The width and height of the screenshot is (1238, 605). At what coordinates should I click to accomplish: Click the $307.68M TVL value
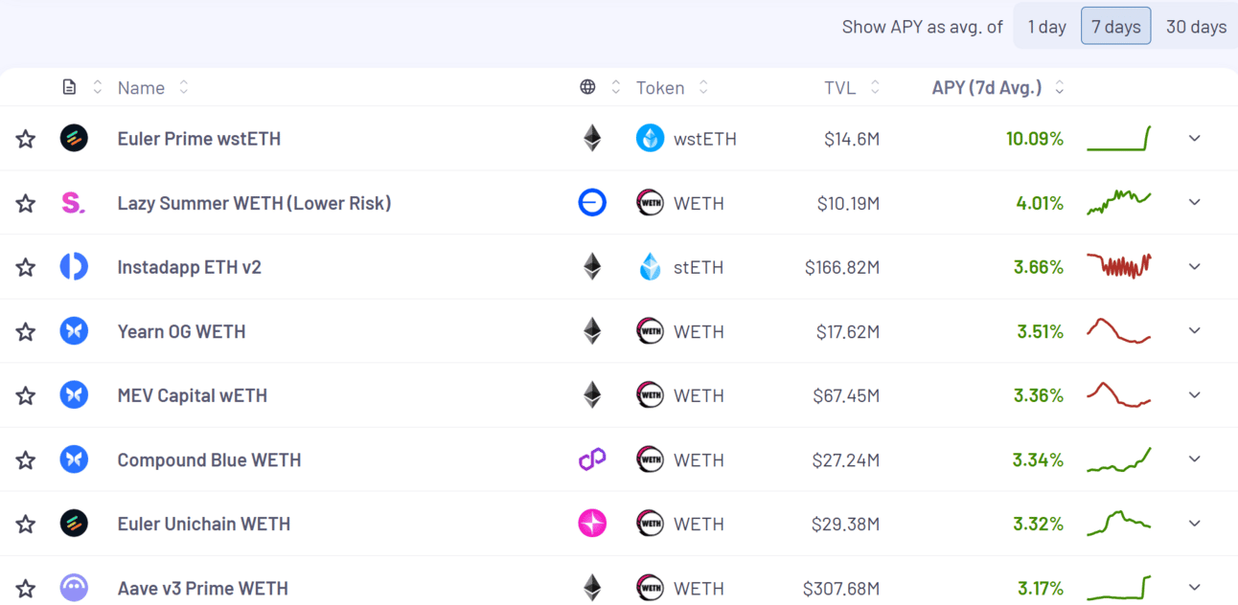(x=841, y=588)
